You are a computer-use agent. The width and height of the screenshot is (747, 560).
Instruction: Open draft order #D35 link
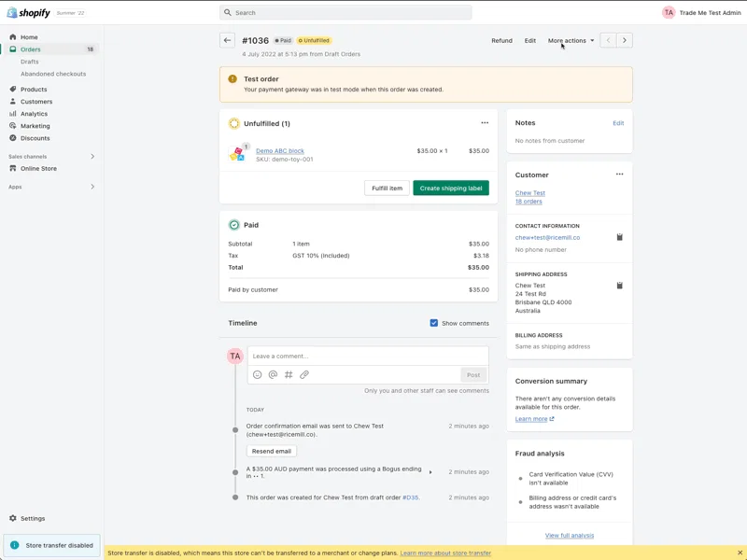click(x=410, y=497)
